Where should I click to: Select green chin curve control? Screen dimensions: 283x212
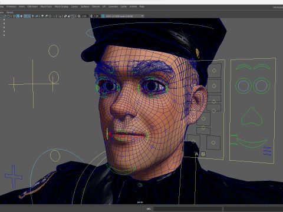pos(121,170)
